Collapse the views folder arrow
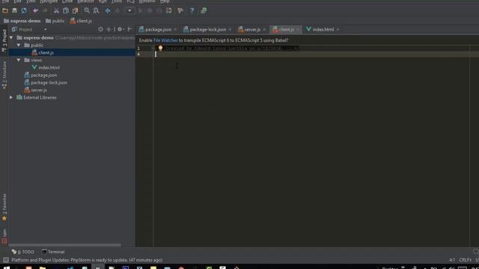479x269 pixels. [x=19, y=60]
